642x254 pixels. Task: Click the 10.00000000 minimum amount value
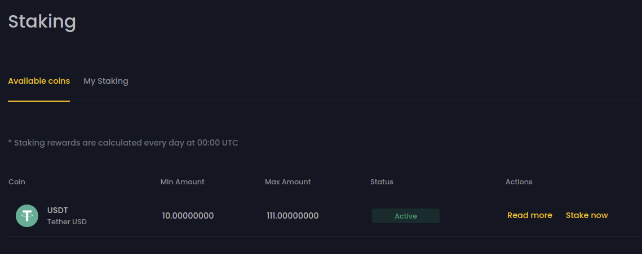pos(188,216)
